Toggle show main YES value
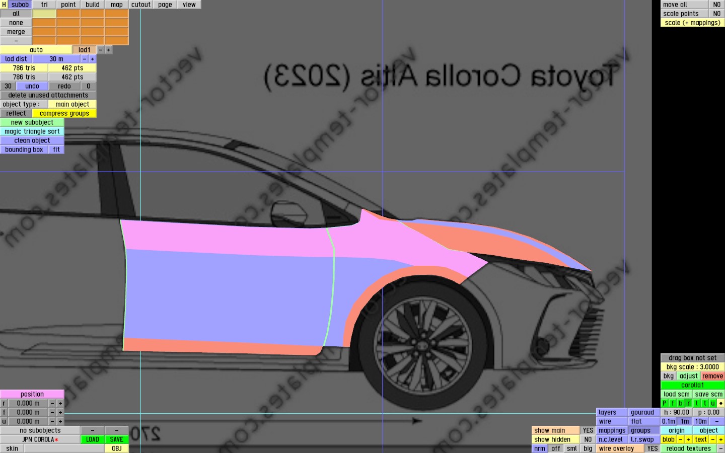This screenshot has width=725, height=453. pos(588,430)
